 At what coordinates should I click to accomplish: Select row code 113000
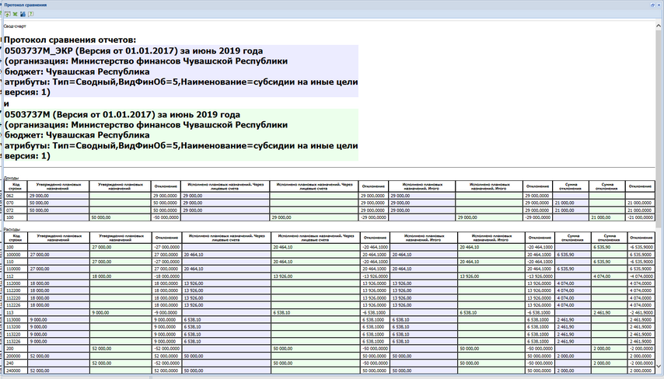pyautogui.click(x=16, y=320)
